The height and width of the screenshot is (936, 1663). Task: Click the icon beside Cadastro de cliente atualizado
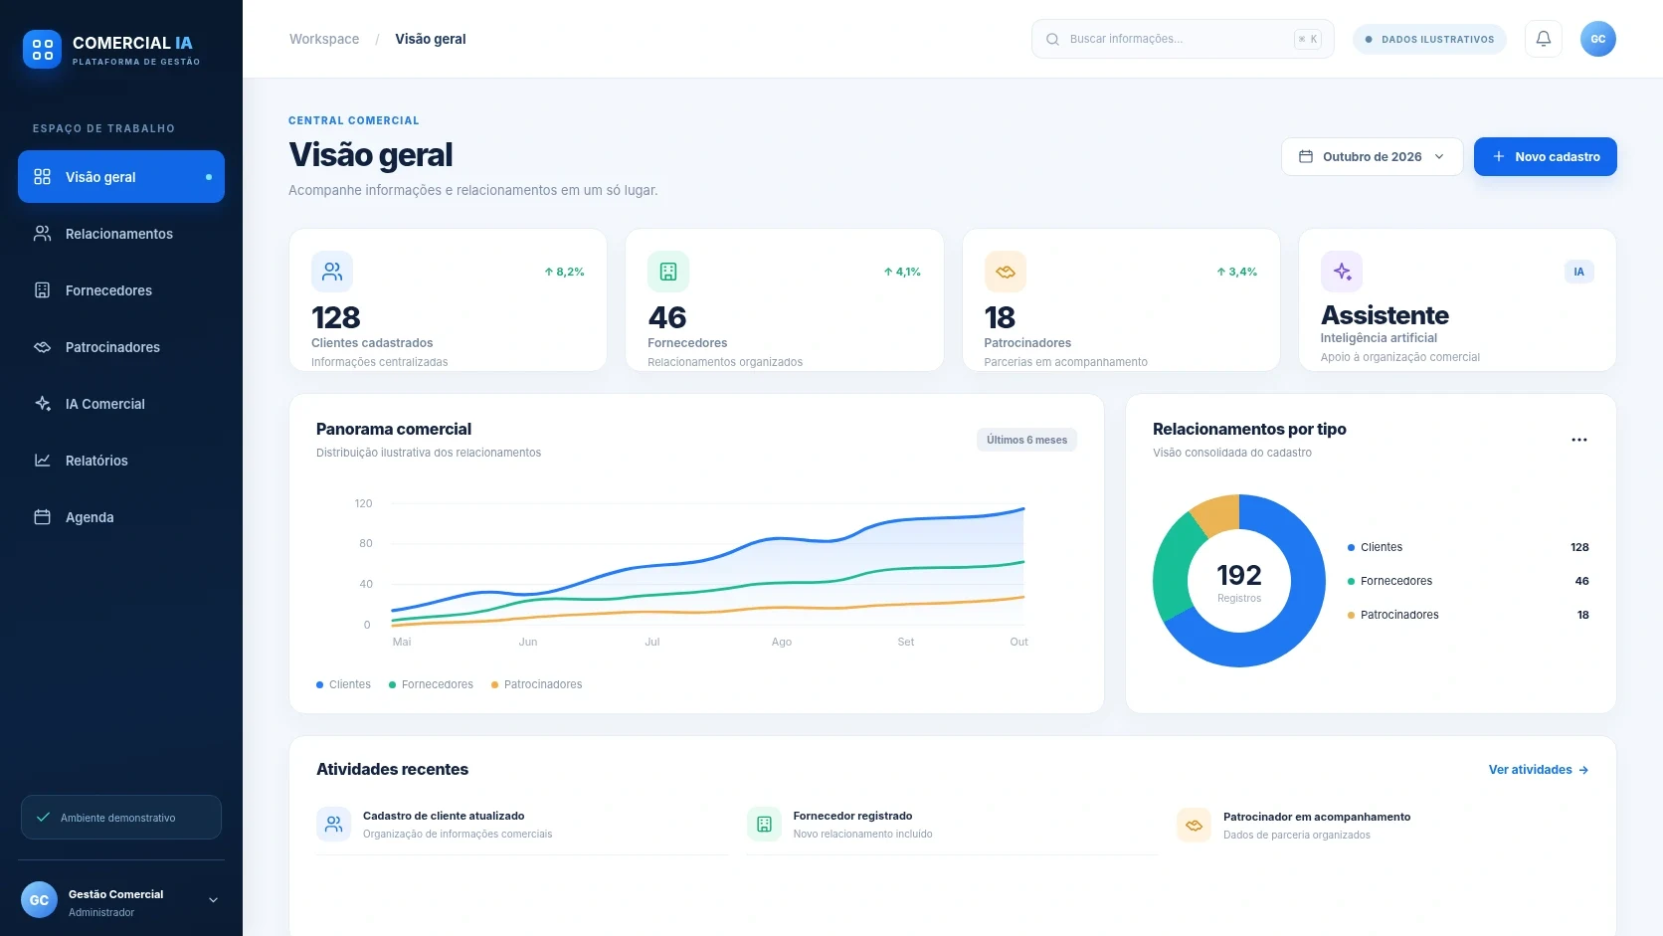coord(334,824)
